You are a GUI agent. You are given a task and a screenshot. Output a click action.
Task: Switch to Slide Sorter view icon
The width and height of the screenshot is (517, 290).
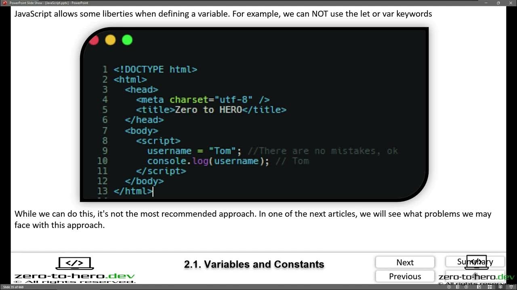pyautogui.click(x=489, y=287)
